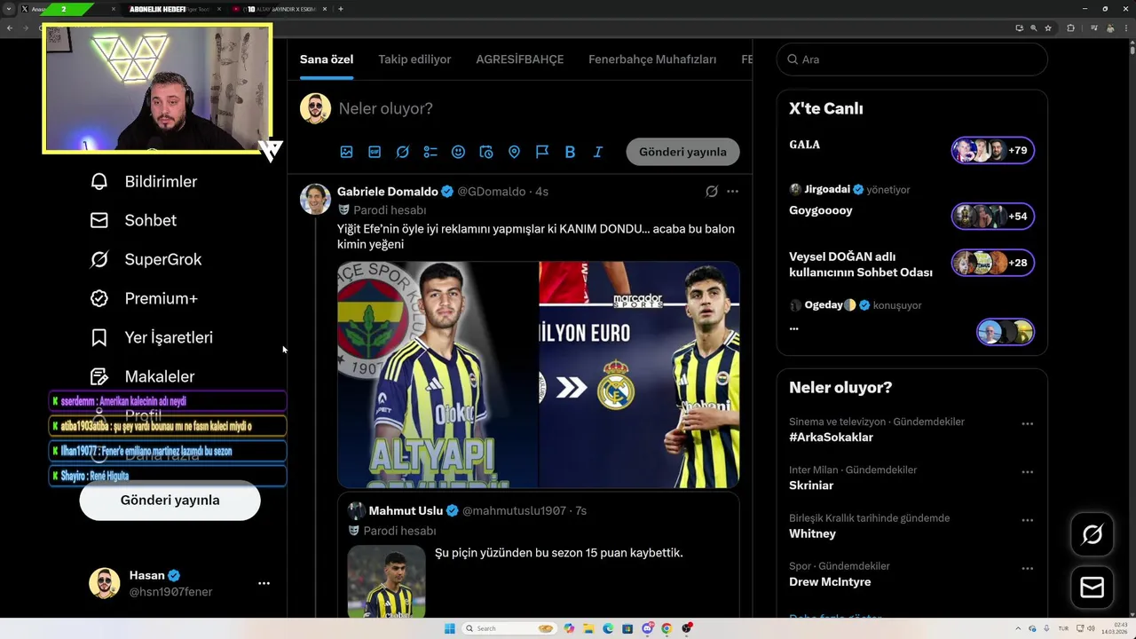The width and height of the screenshot is (1136, 639).
Task: Click sidebar Gönderi yayınla button
Action: coord(170,500)
